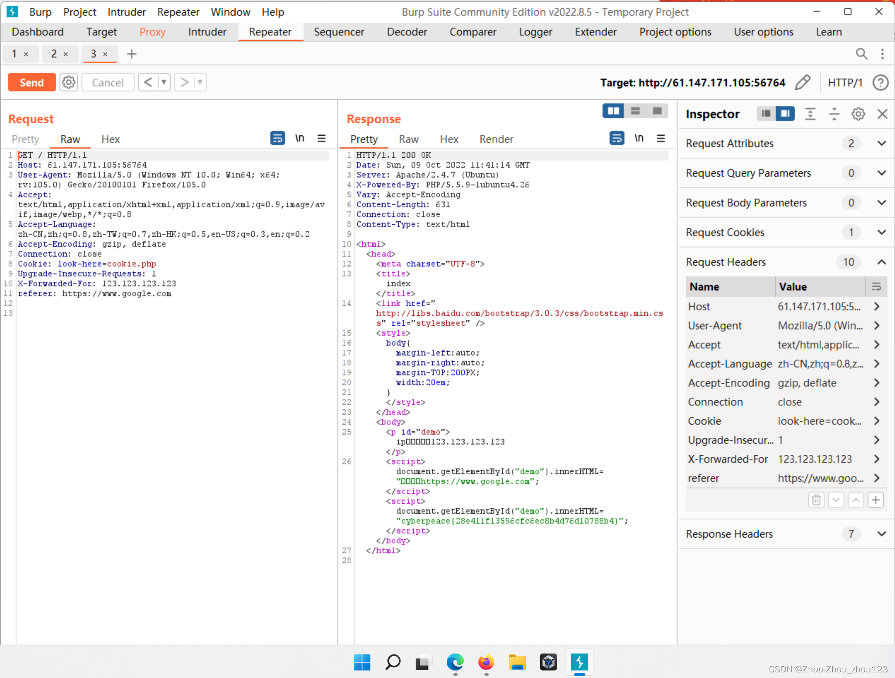The width and height of the screenshot is (895, 678).
Task: Switch to Repeater tab 1
Action: point(14,54)
